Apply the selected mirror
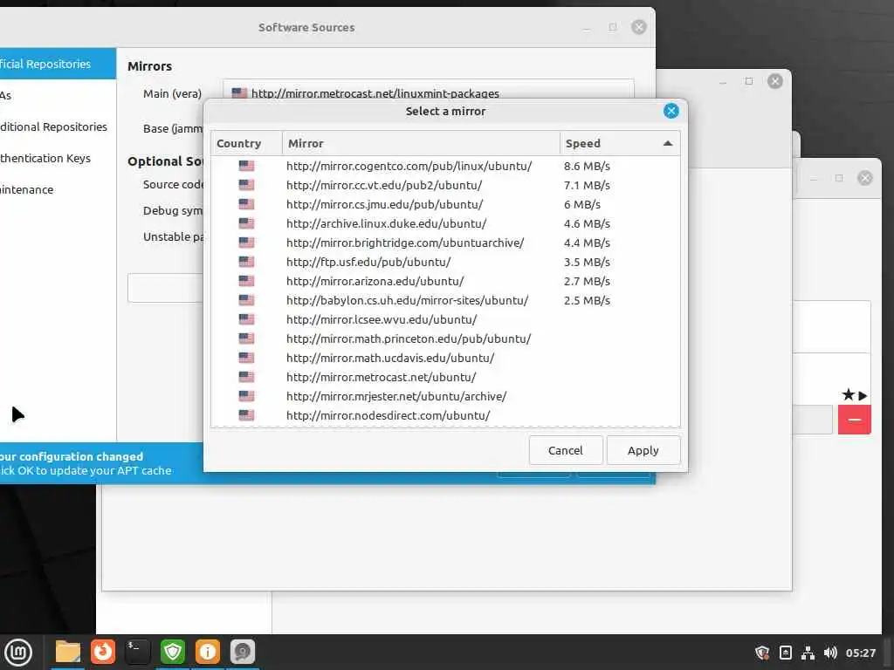Screen dimensions: 894x670 tap(643, 450)
